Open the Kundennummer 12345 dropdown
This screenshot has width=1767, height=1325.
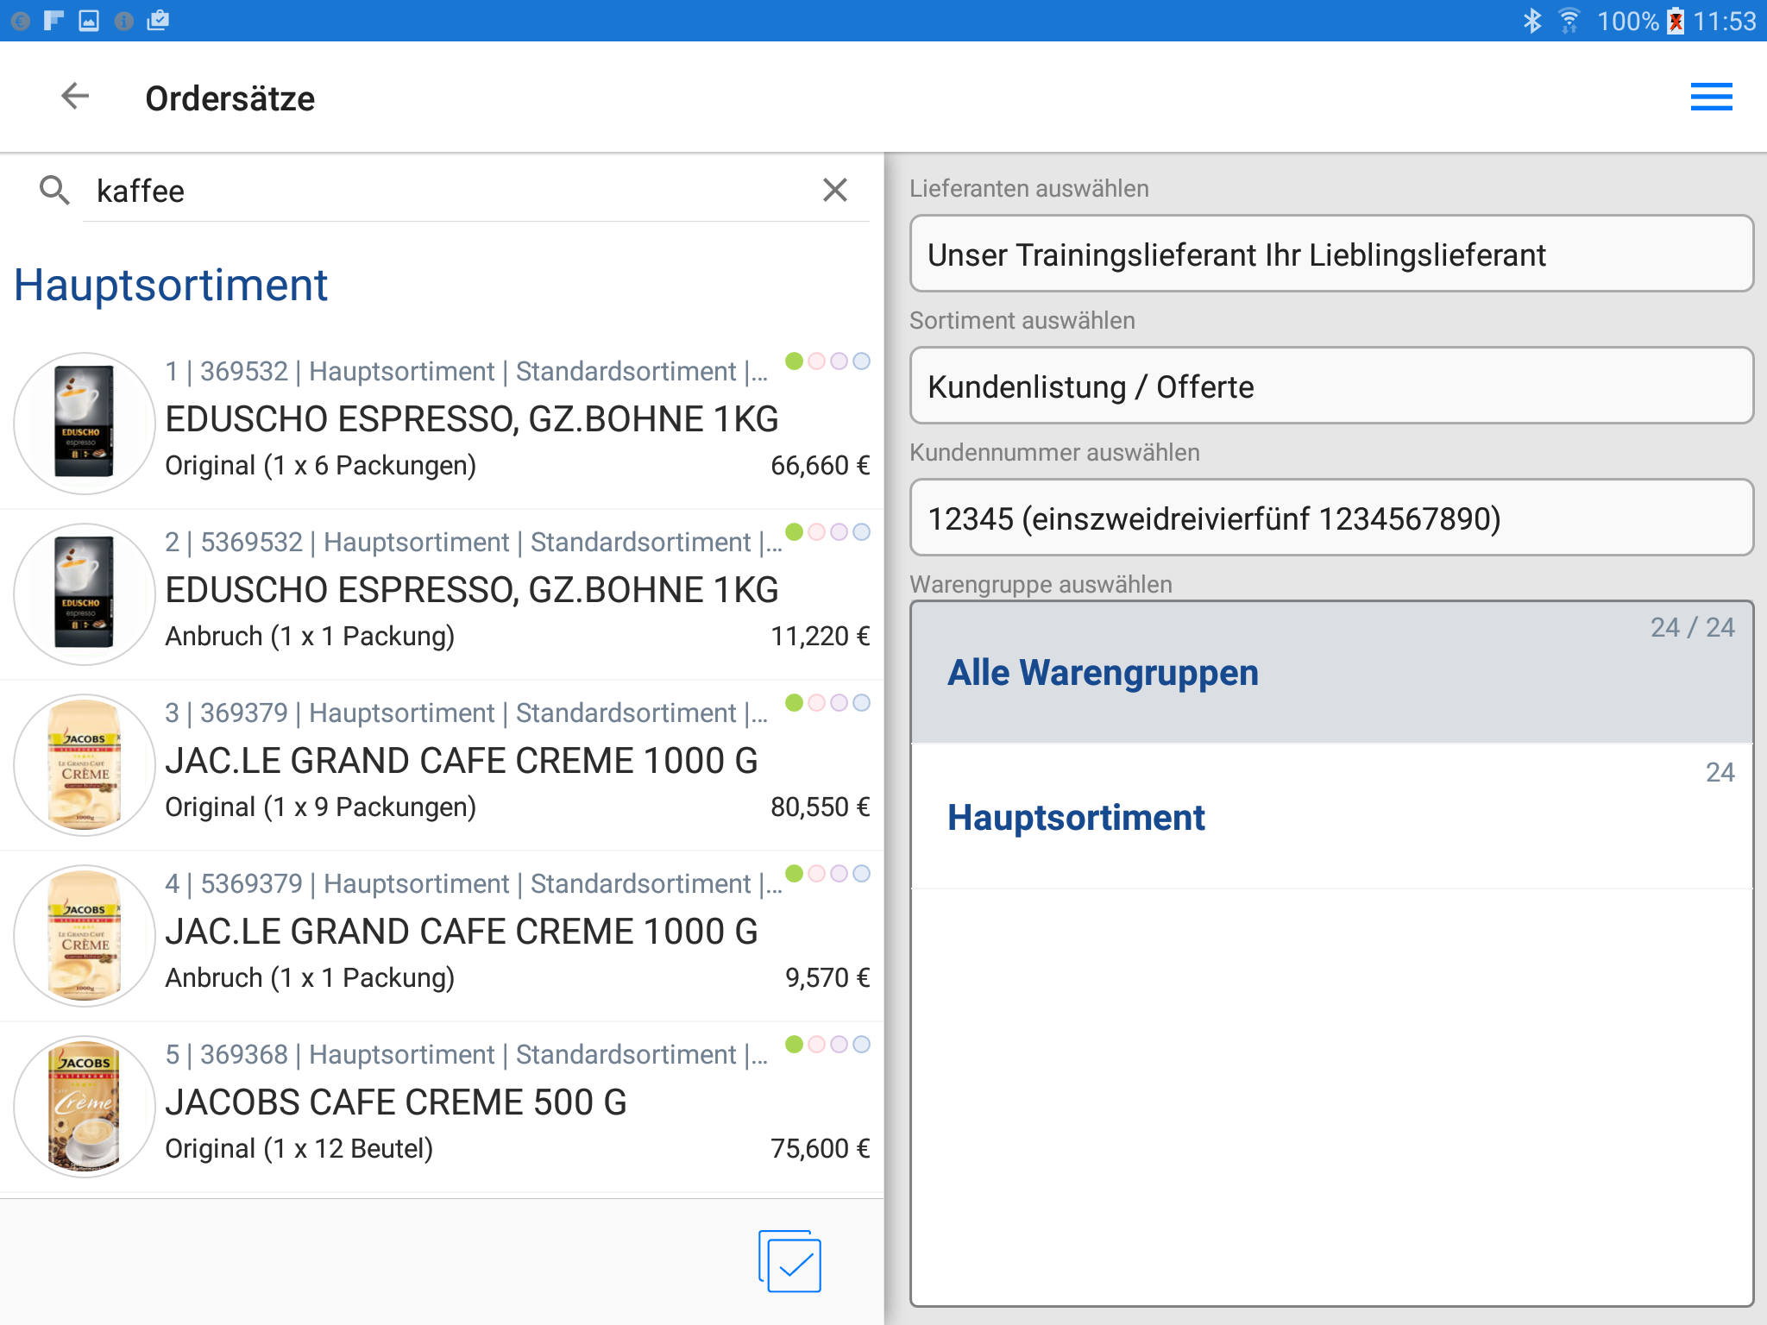point(1330,518)
